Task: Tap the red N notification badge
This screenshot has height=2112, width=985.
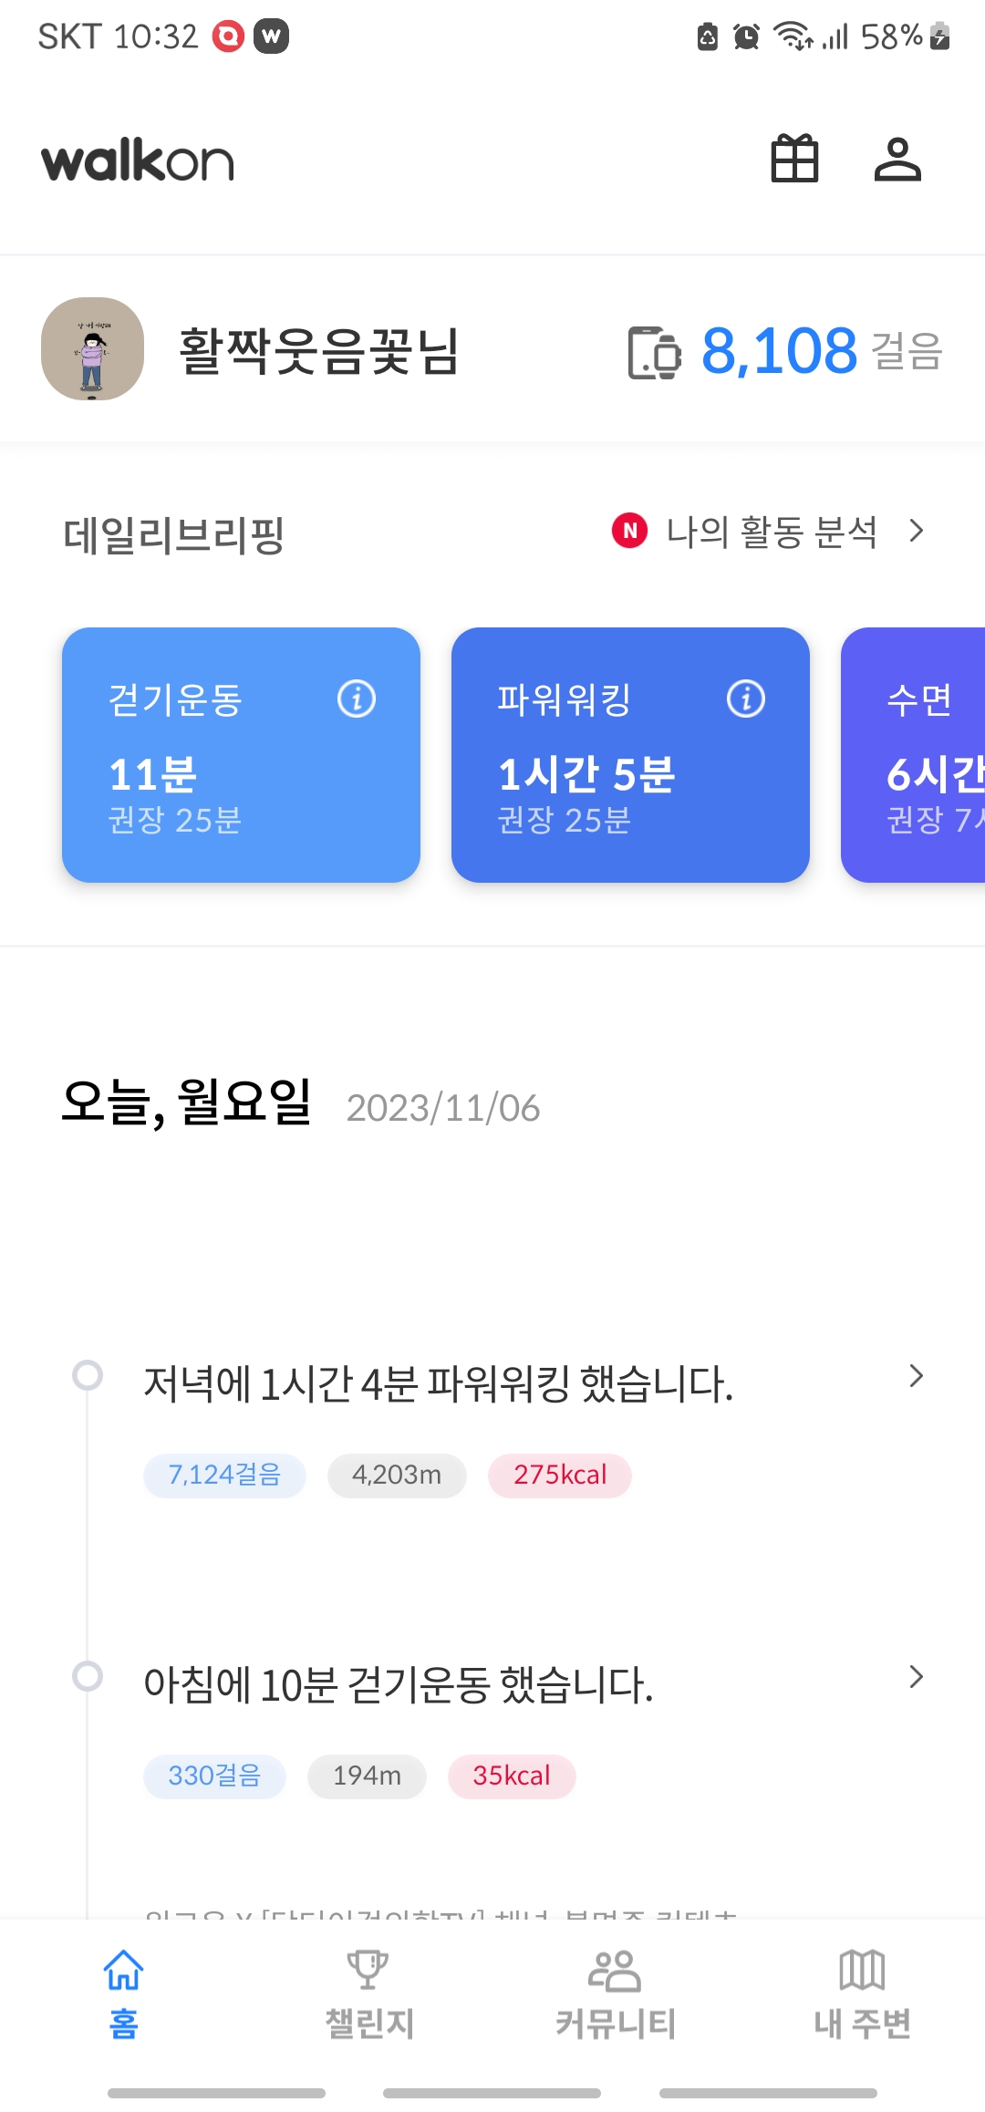Action: pyautogui.click(x=629, y=531)
